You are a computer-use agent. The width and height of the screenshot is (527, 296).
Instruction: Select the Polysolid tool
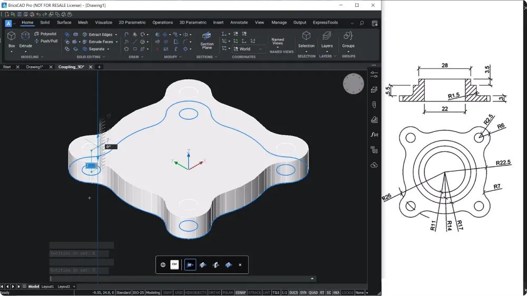(x=45, y=34)
